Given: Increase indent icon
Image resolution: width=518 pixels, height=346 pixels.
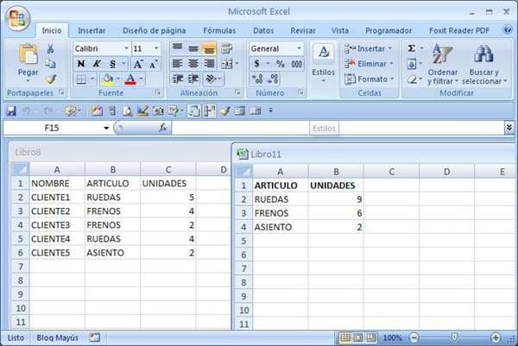Looking at the screenshot, I should 193,79.
